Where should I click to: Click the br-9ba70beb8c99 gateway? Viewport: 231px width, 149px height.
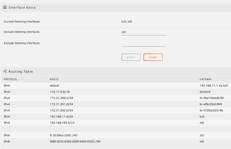pos(212,98)
